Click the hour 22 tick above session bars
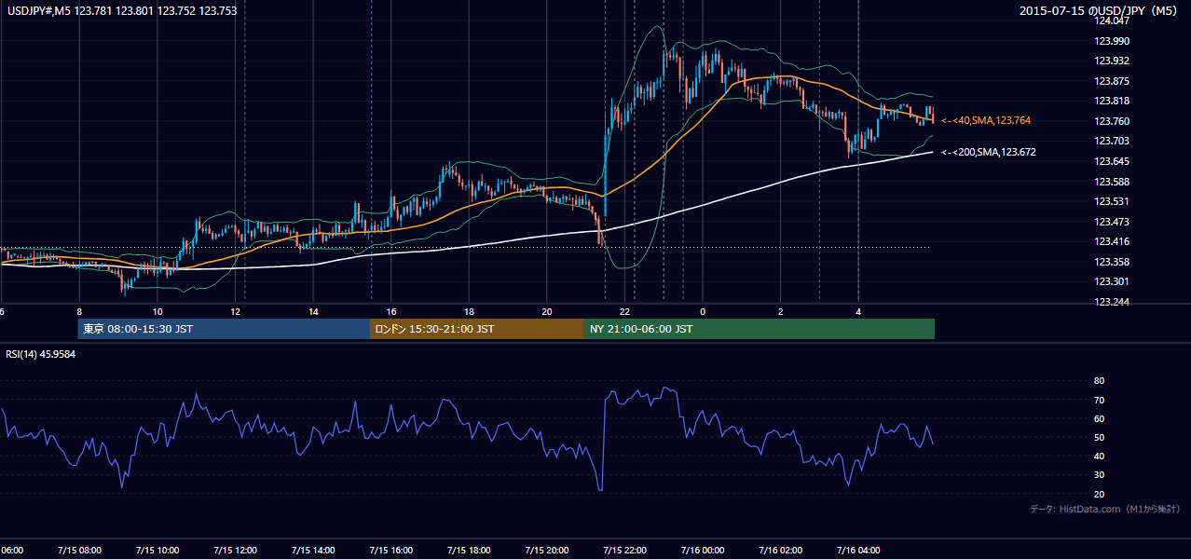Viewport: 1191px width, 559px height. point(625,311)
